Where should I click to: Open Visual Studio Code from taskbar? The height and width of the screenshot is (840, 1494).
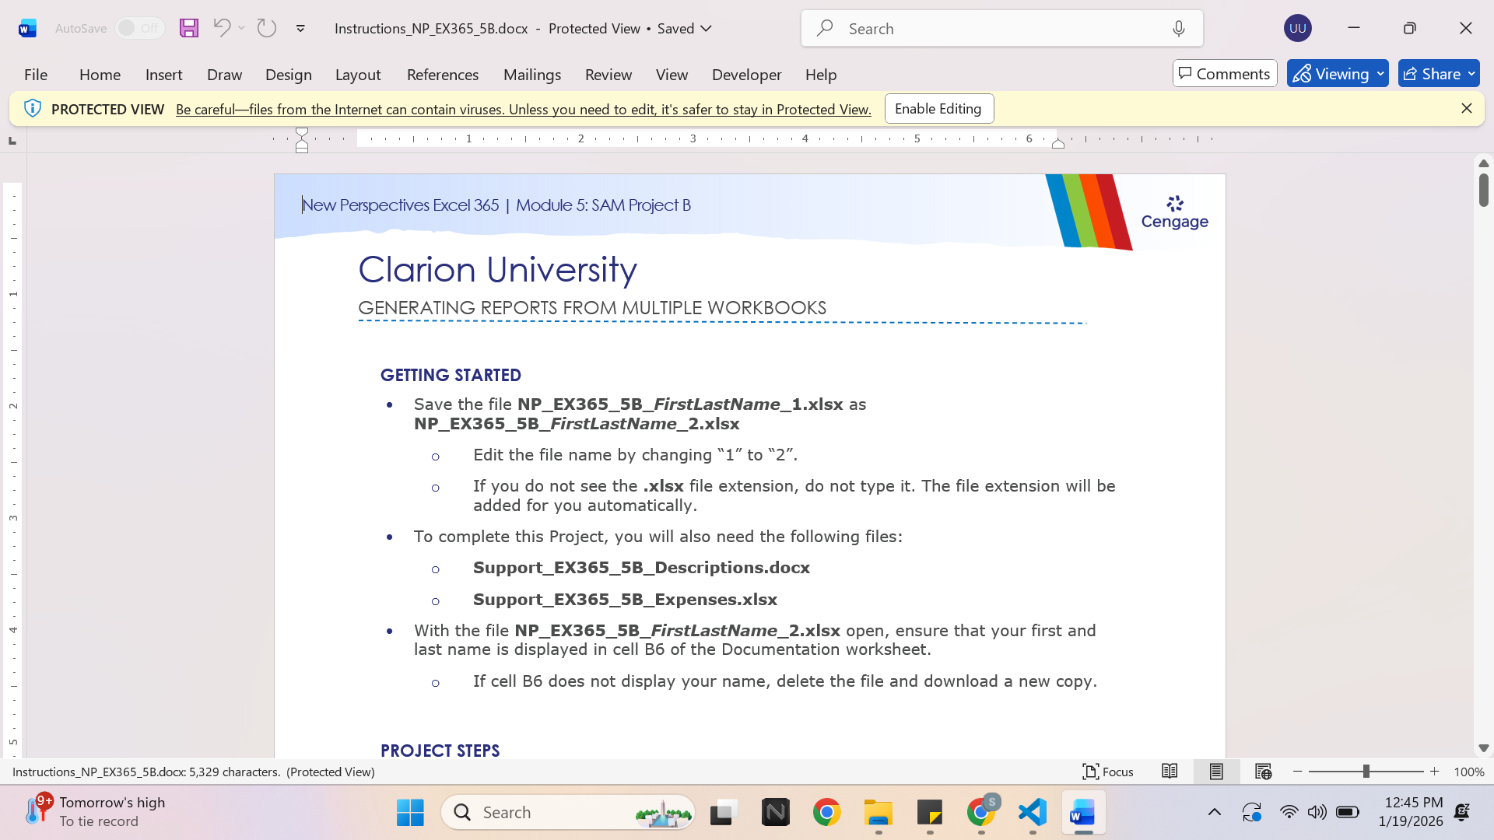(1033, 813)
